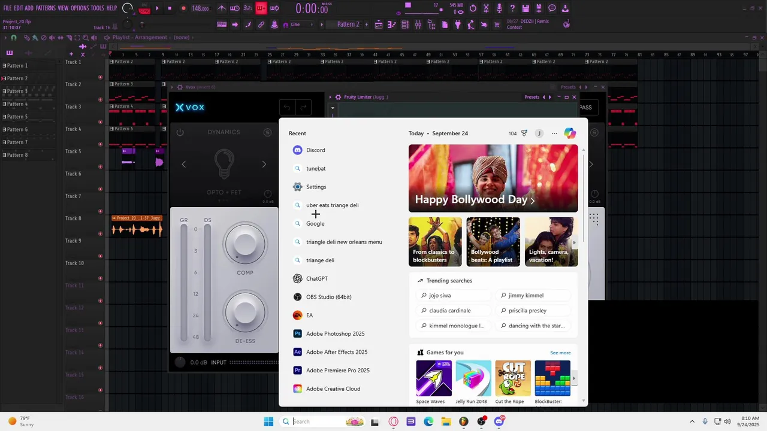Open the HELP menu
Screen dimensions: 767x431
(x=111, y=8)
